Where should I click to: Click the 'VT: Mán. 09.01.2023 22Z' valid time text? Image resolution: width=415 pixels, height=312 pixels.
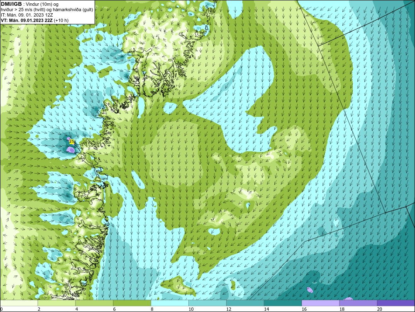[27, 20]
